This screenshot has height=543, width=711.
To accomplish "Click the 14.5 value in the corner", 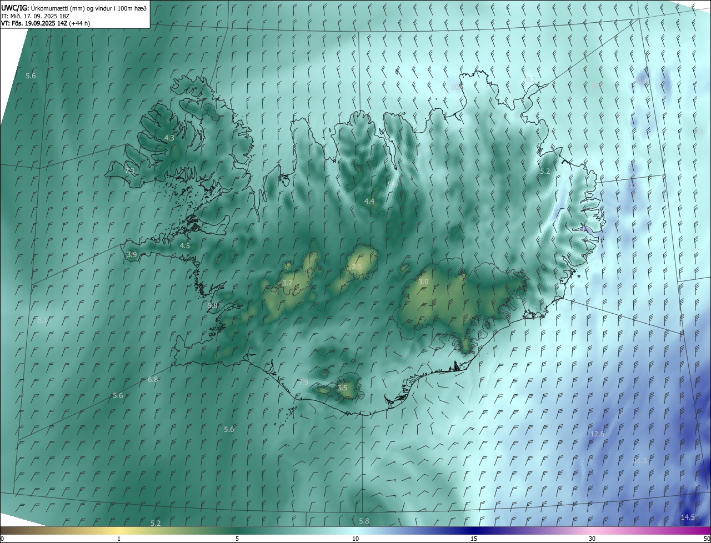I will pos(688,517).
